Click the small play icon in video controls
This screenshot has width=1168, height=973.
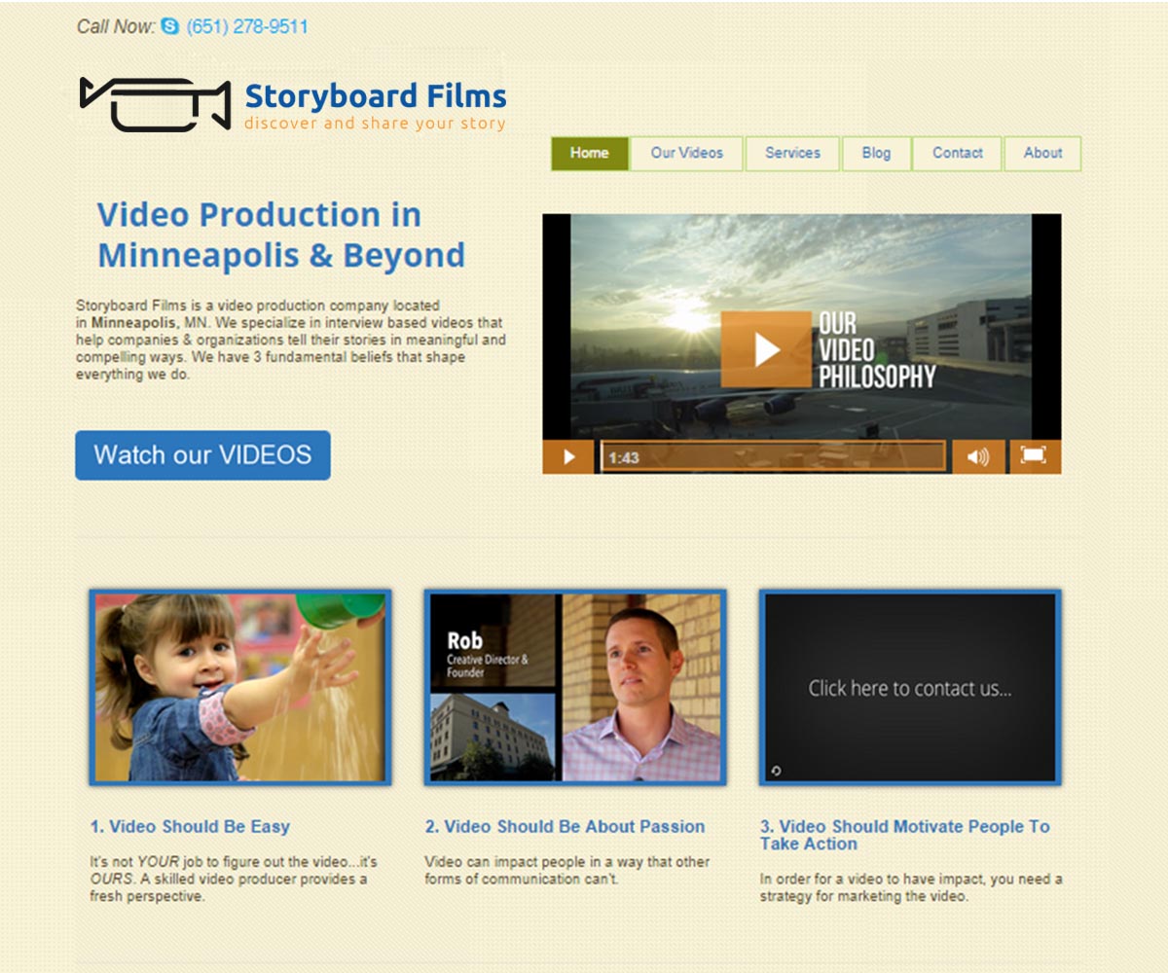click(x=569, y=456)
